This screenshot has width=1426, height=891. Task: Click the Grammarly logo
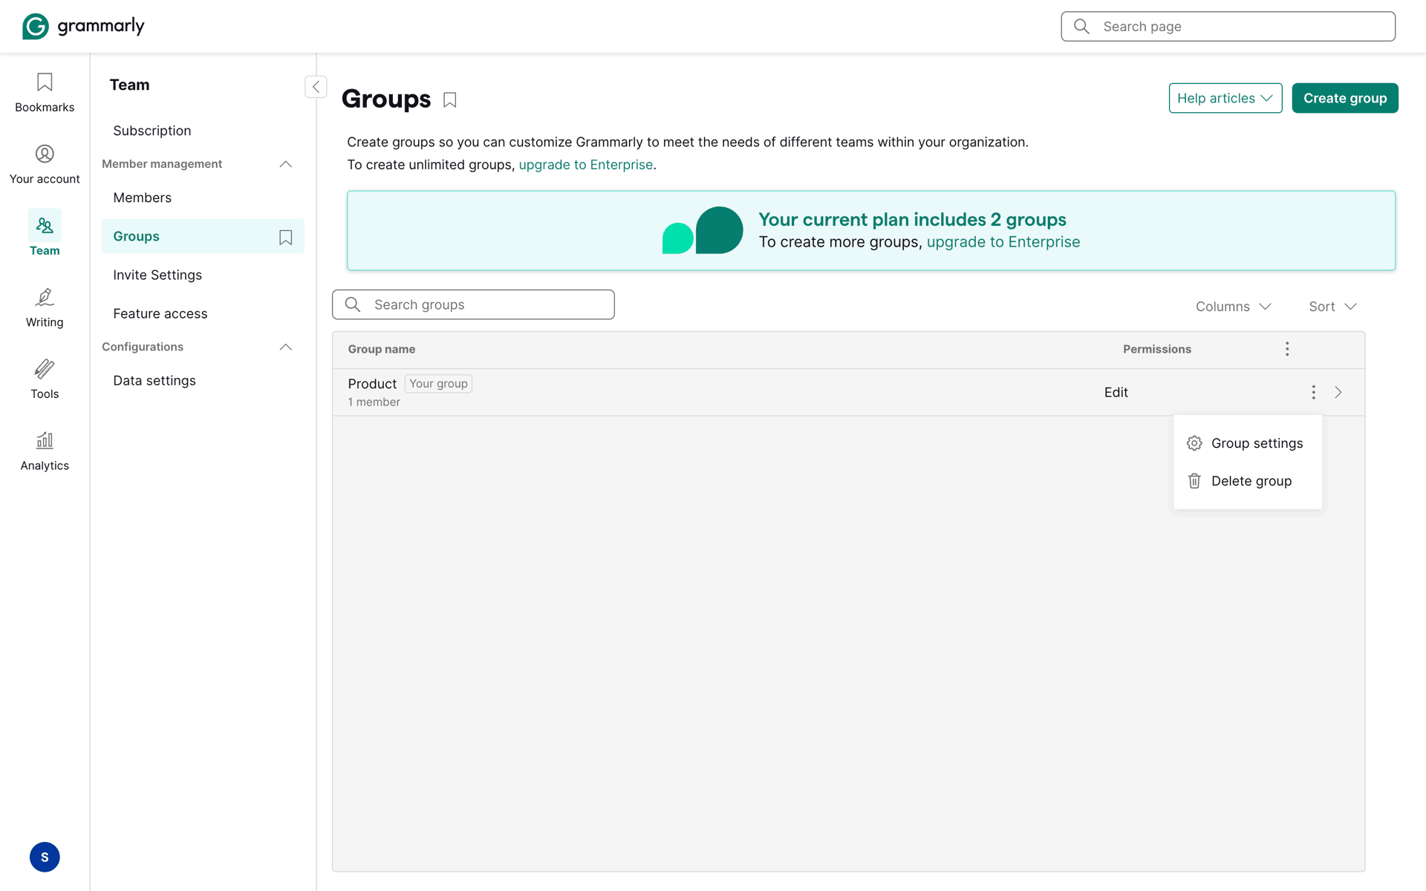(x=83, y=26)
